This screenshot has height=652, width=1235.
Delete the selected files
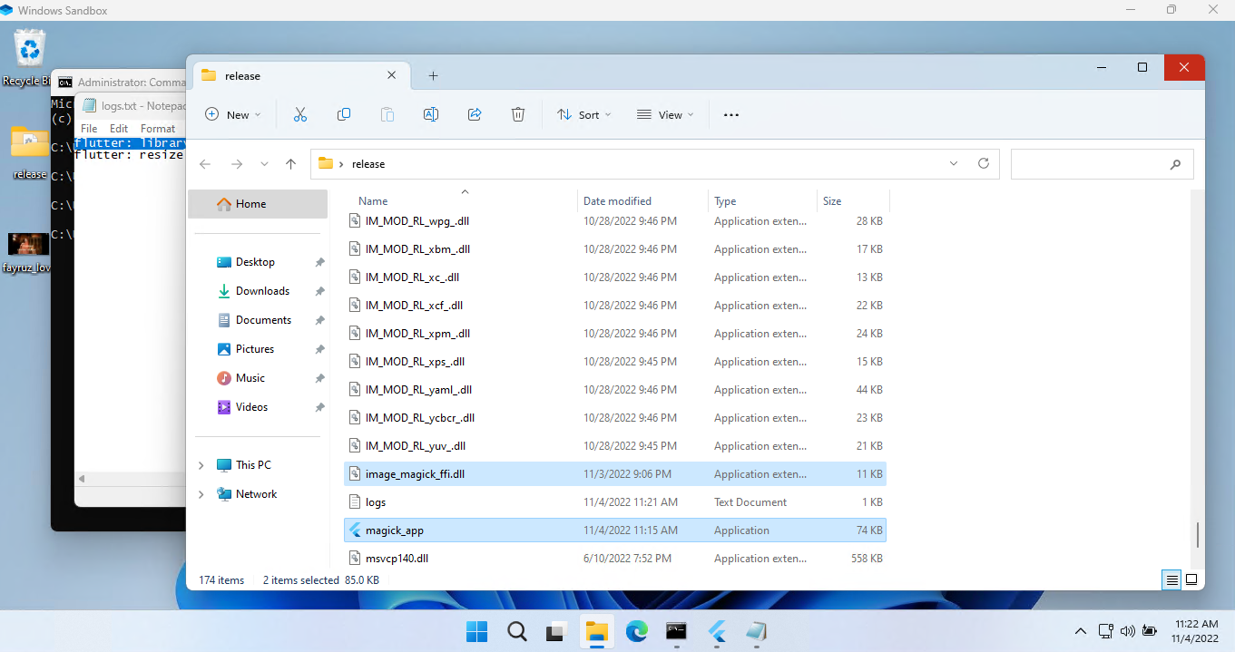[x=517, y=114]
